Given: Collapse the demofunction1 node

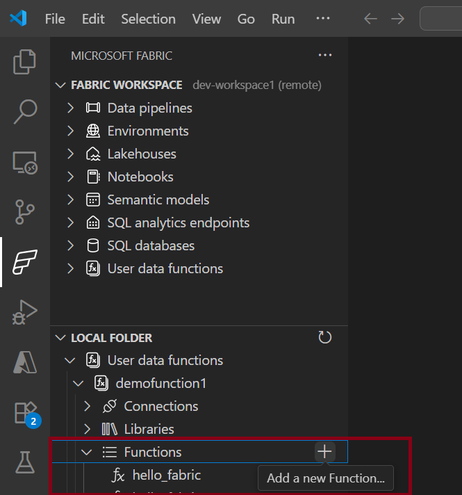Looking at the screenshot, I should (x=78, y=384).
